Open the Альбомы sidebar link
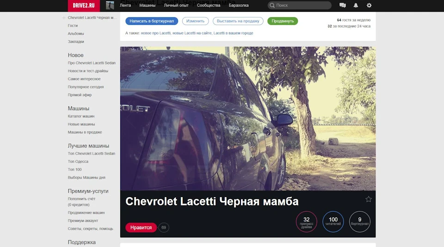Screen dimensions: 444x247 click(76, 33)
